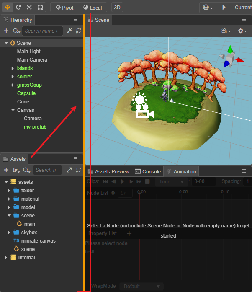Viewport: 252px width, 292px height.
Task: Switch to the Console tab
Action: [148, 171]
